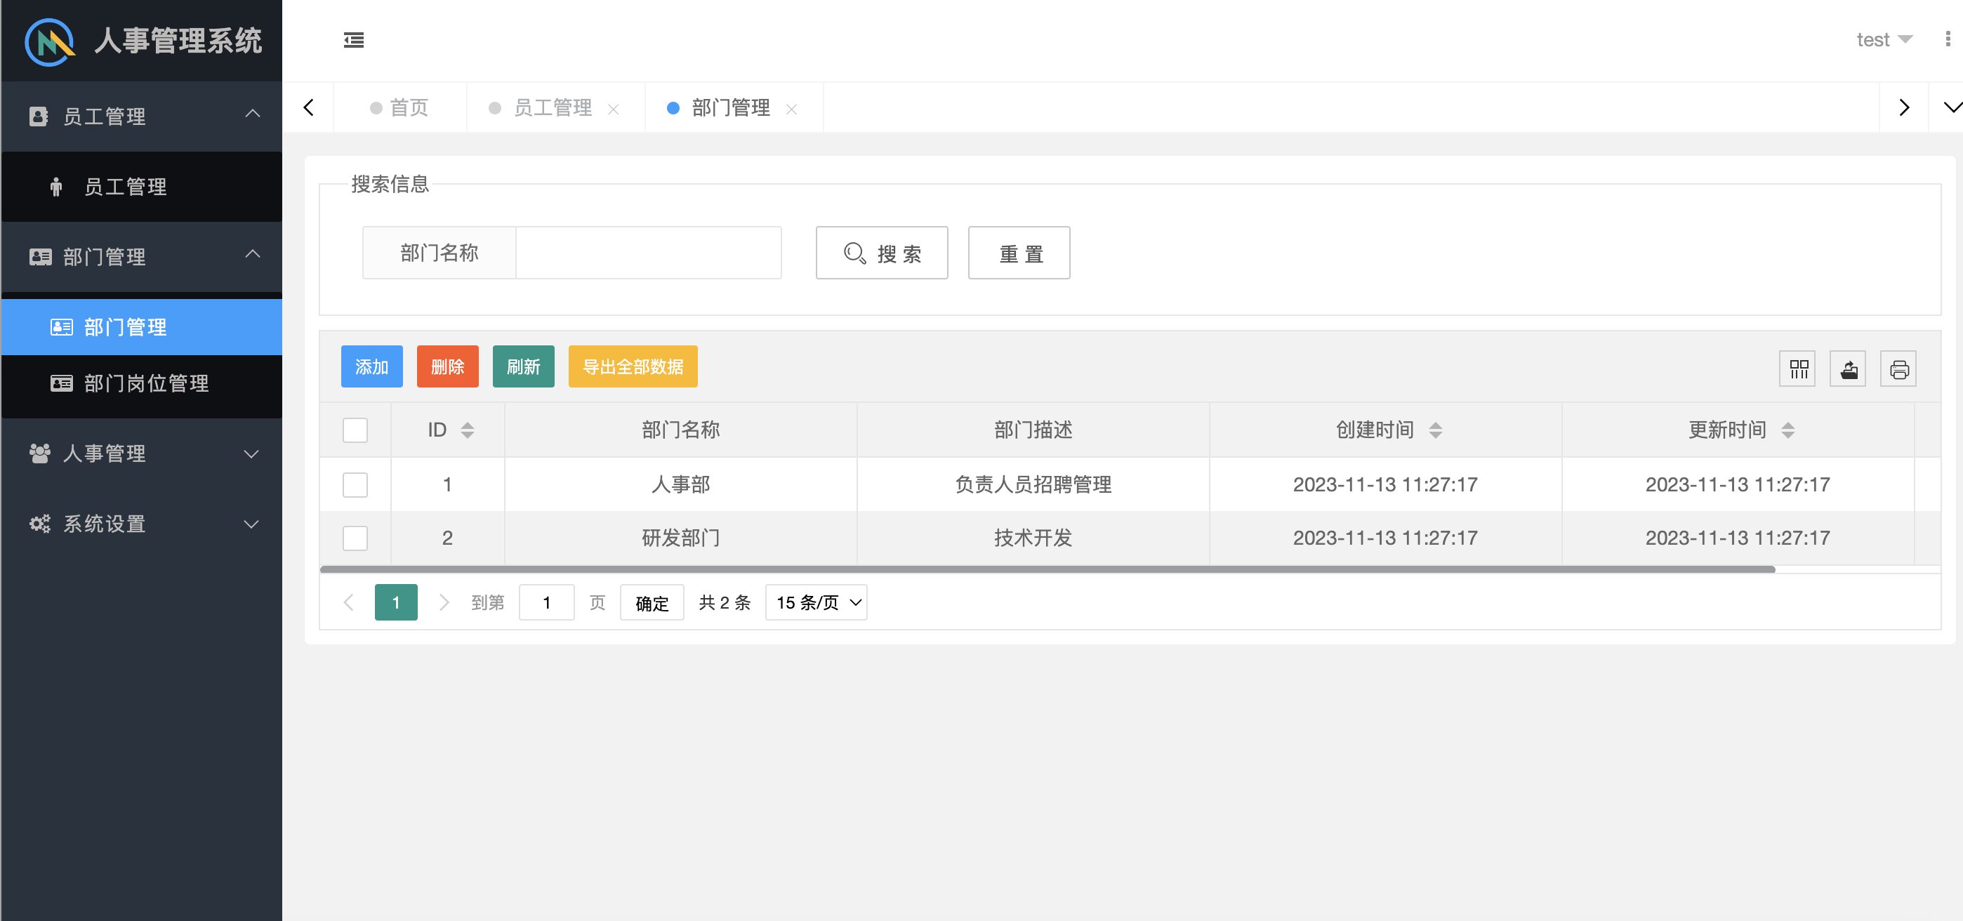Click the page jump number input
1963x921 pixels.
546,602
